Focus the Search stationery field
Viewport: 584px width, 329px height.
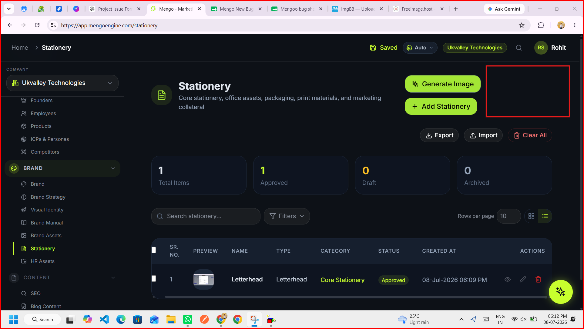click(206, 216)
